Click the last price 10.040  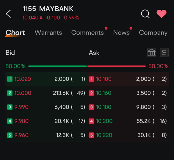click(x=30, y=18)
